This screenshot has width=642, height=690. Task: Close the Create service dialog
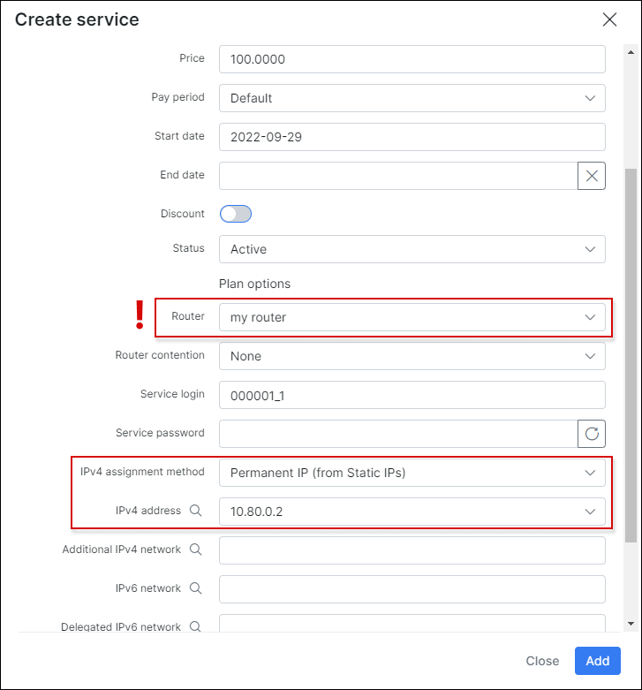(609, 19)
